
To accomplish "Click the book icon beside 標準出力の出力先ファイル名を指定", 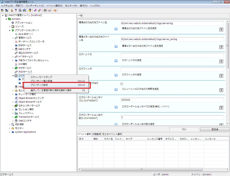I will click(116, 29).
